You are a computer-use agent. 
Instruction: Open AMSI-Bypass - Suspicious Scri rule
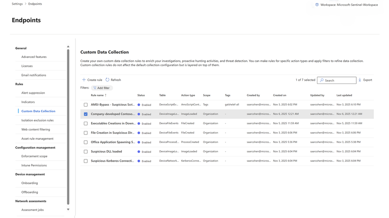coord(113,105)
